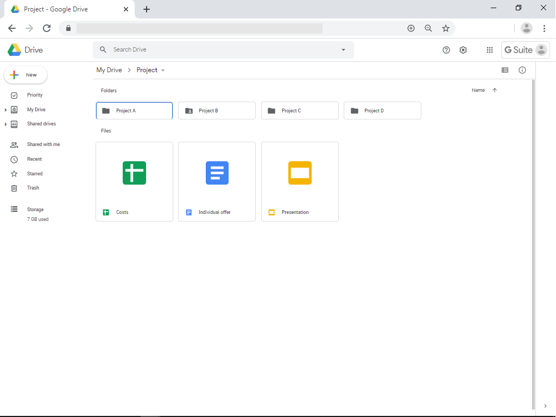Switch to list view layout

pyautogui.click(x=505, y=69)
